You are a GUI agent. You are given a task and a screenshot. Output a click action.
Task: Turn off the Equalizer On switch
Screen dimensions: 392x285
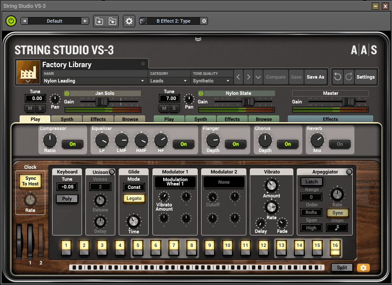coord(184,144)
